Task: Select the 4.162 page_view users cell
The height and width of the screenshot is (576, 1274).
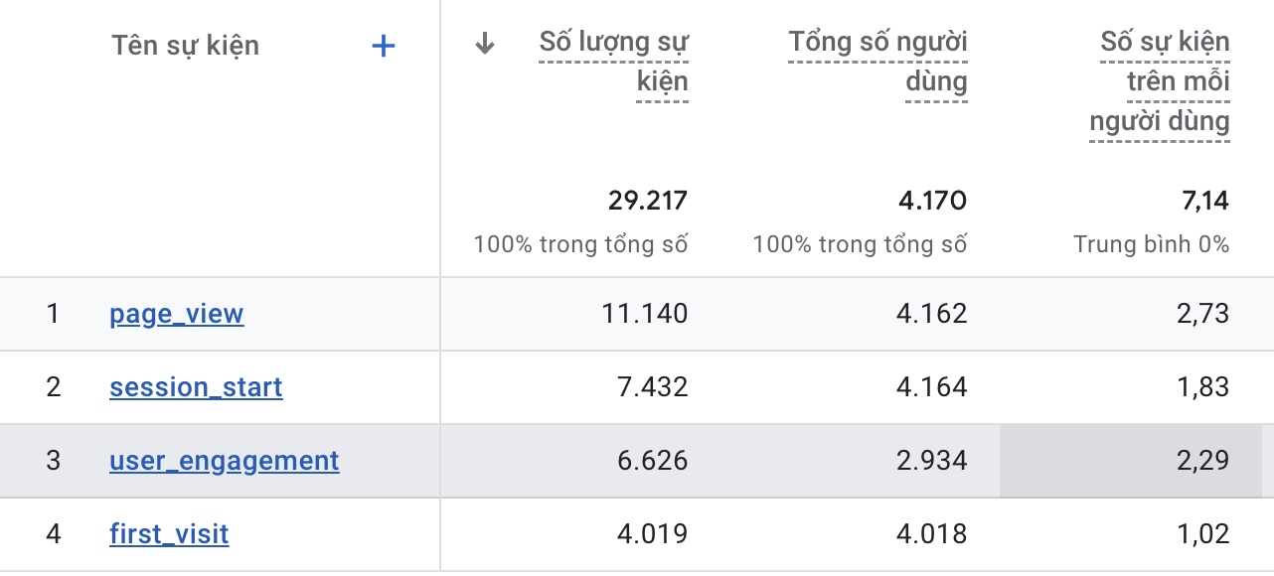Action: (931, 314)
